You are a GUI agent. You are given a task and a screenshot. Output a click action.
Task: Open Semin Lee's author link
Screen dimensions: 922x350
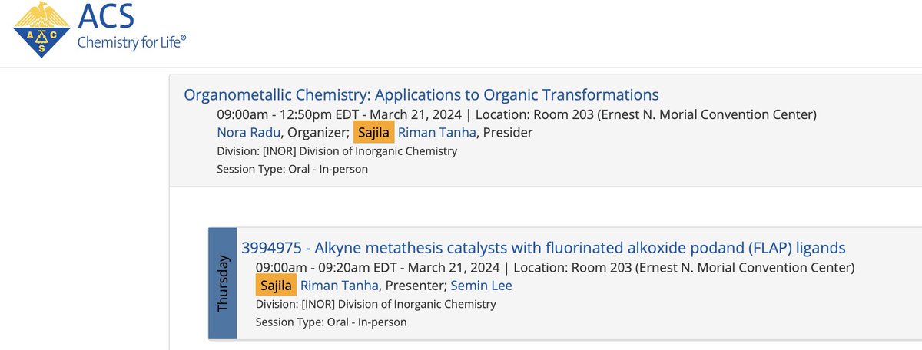pos(481,286)
